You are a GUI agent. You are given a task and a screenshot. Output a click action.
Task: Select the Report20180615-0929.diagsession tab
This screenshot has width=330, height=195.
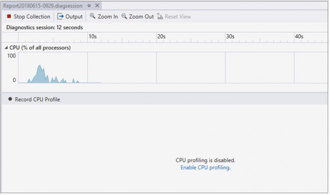click(42, 6)
